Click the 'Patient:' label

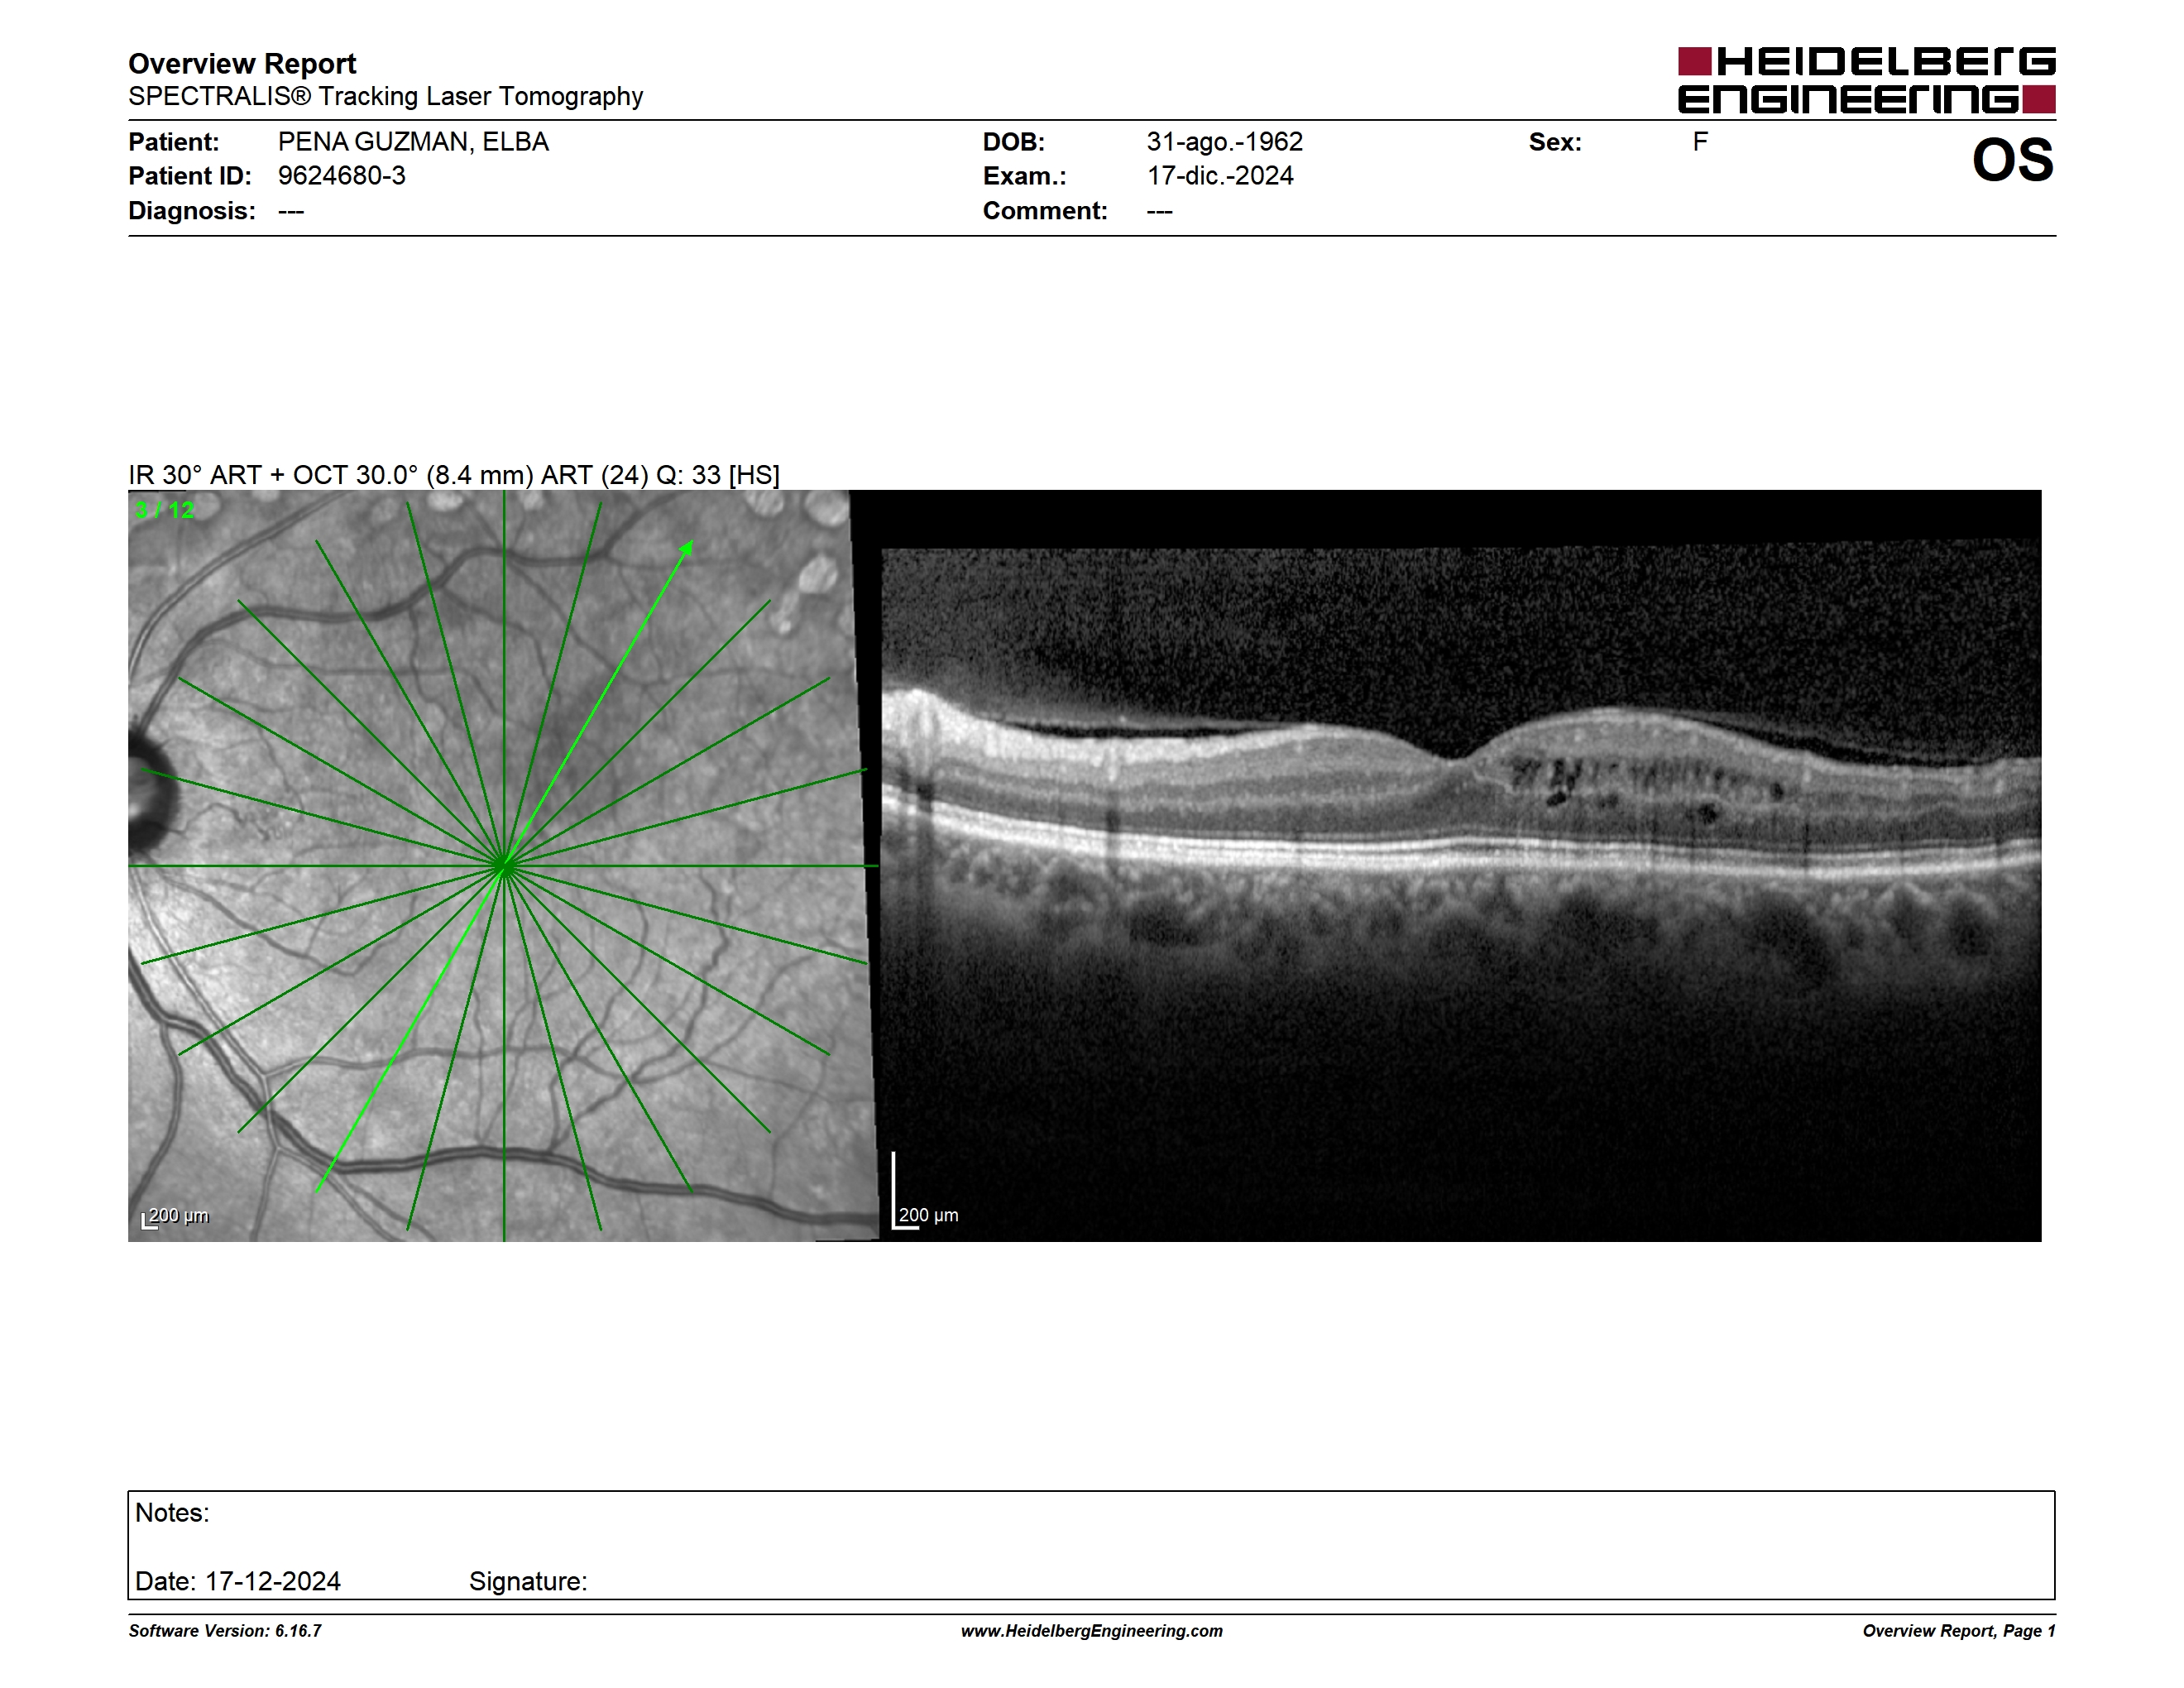(x=174, y=142)
